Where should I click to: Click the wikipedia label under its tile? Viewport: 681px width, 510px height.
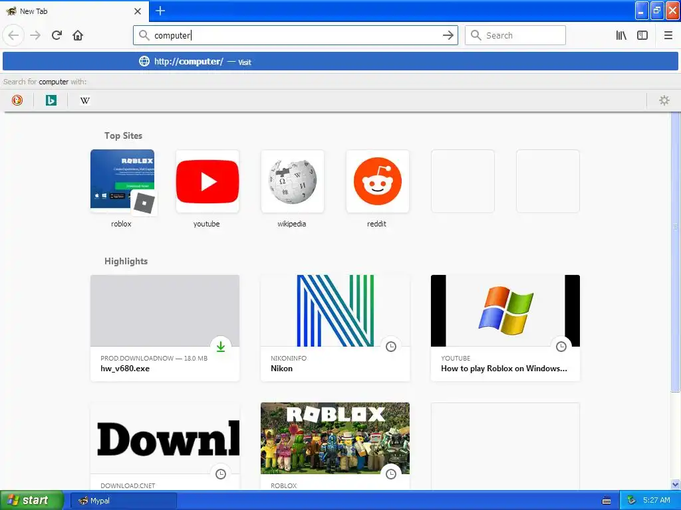pyautogui.click(x=292, y=224)
